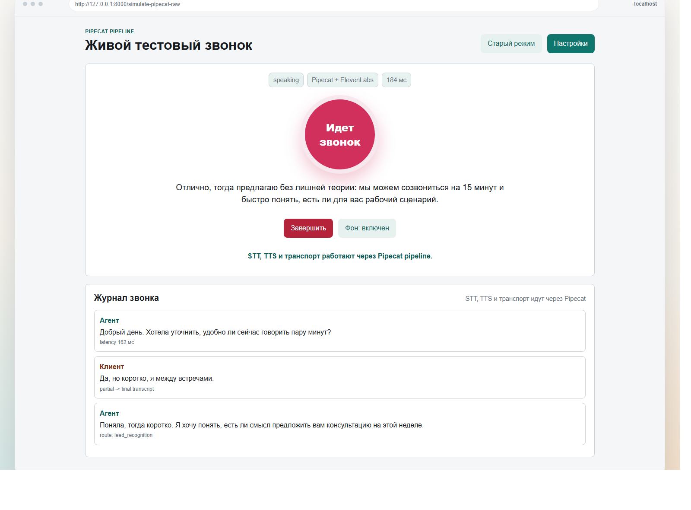Image resolution: width=691 pixels, height=510 pixels.
Task: Click the "latency 162 мс" note
Action: pos(117,342)
